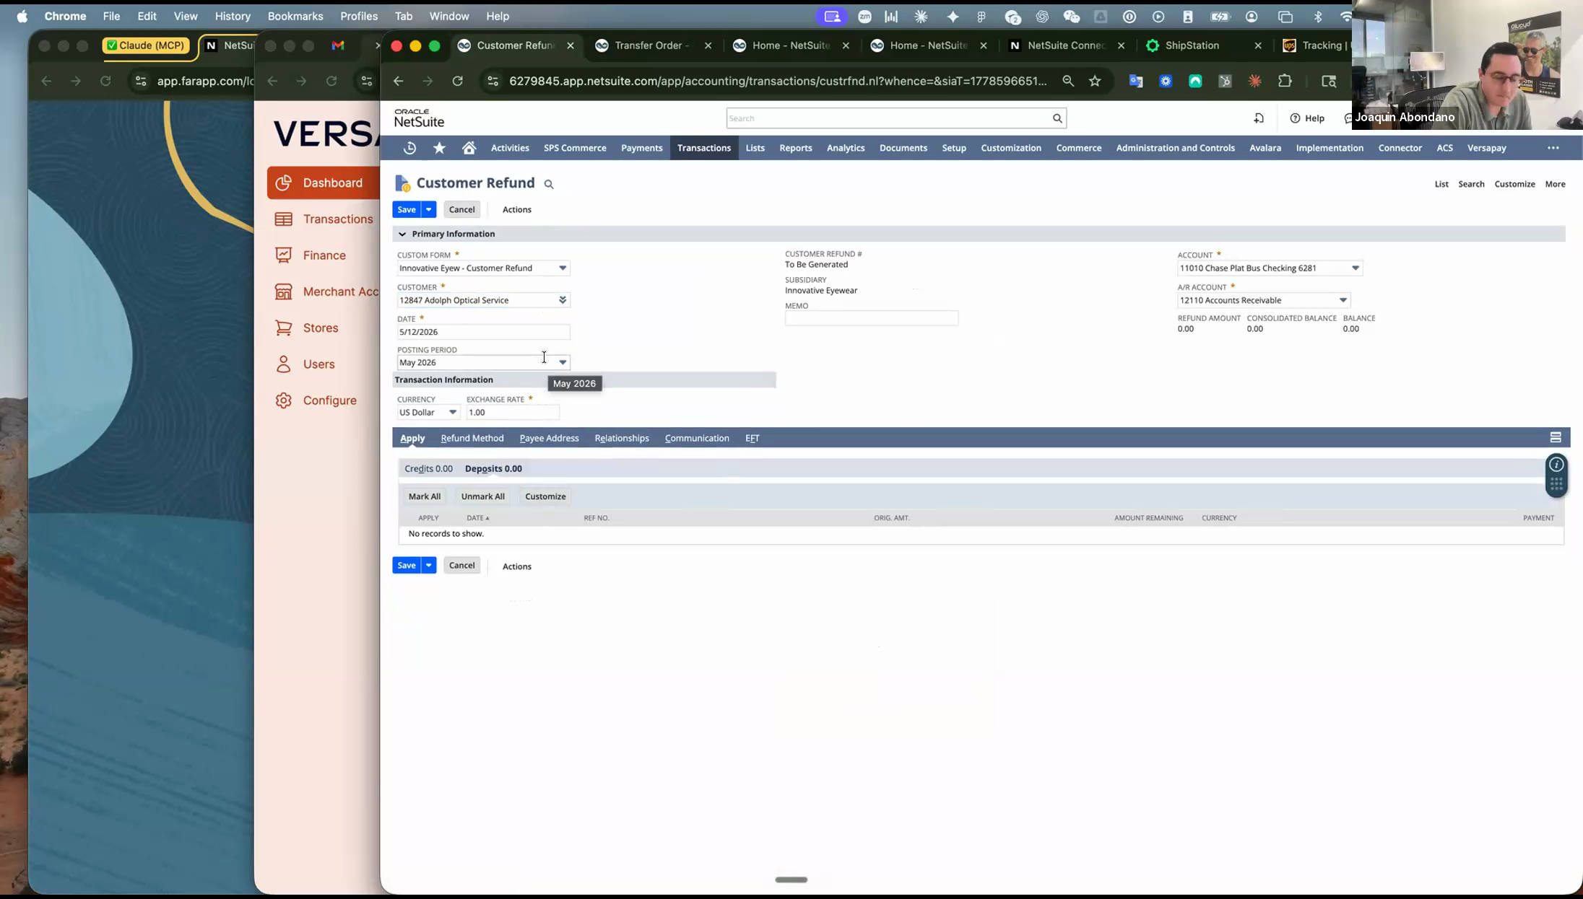
Task: Switch to the Payee Address subtab
Action: 549,438
